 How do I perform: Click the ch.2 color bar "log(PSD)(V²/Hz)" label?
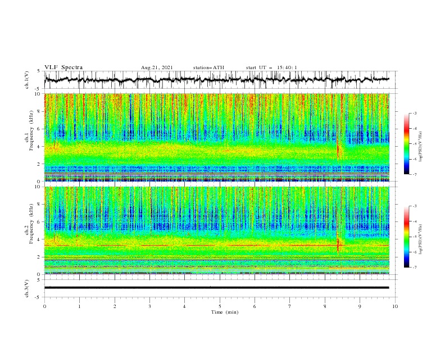coord(421,239)
